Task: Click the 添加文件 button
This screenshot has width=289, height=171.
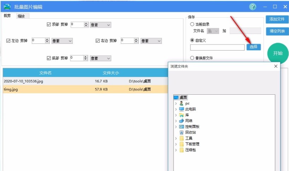Action: click(x=277, y=19)
